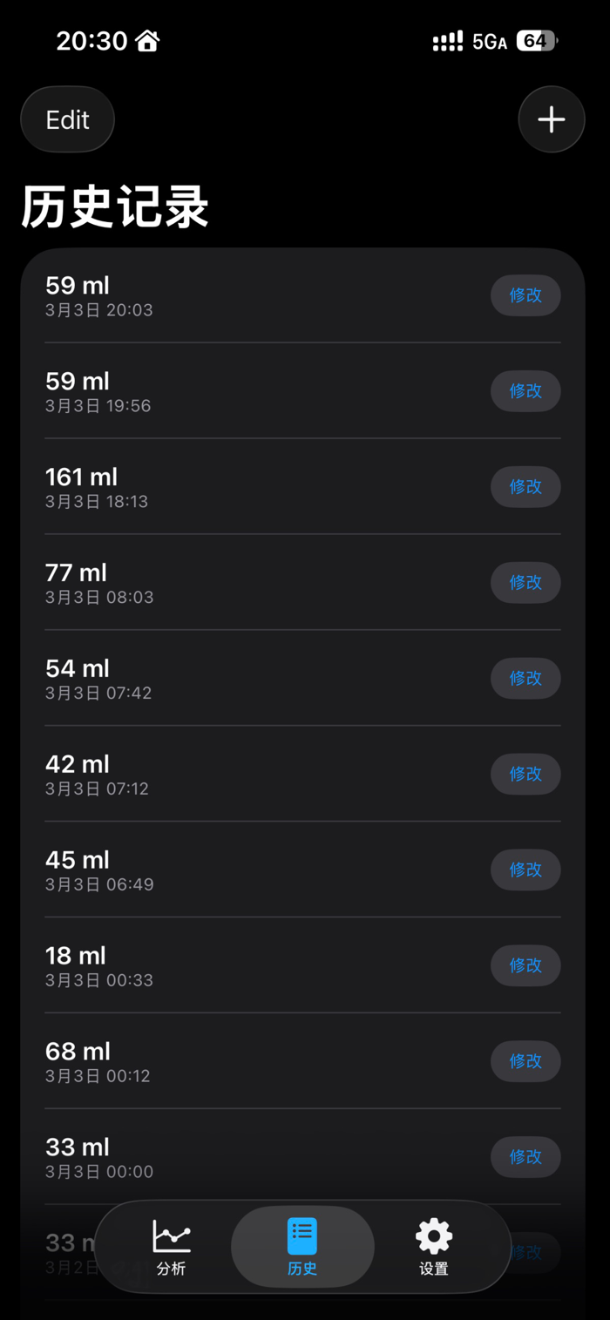The width and height of the screenshot is (610, 1320).
Task: Modify the 18 ml record
Action: [525, 966]
